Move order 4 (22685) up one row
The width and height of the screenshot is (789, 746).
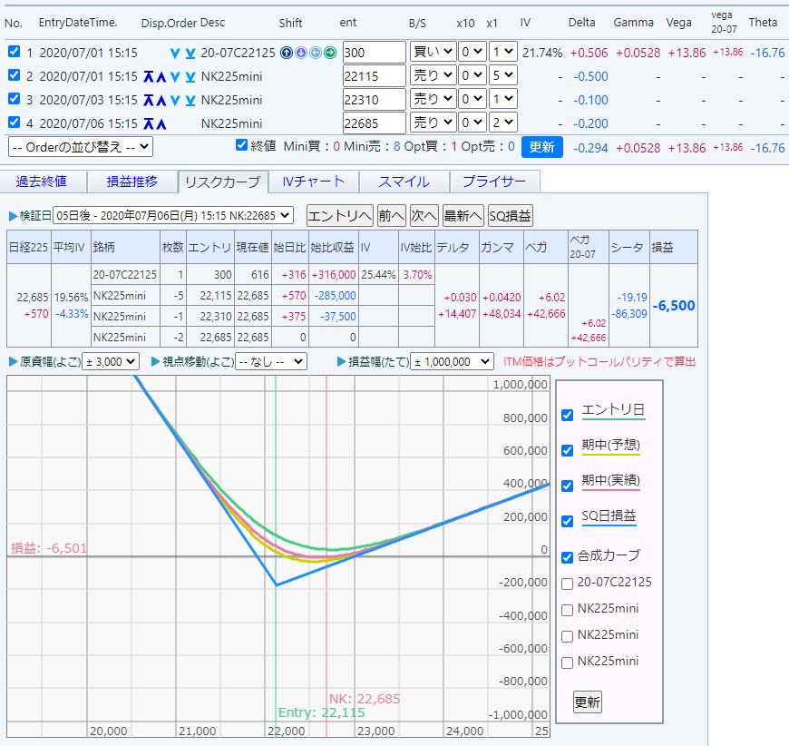(x=161, y=123)
